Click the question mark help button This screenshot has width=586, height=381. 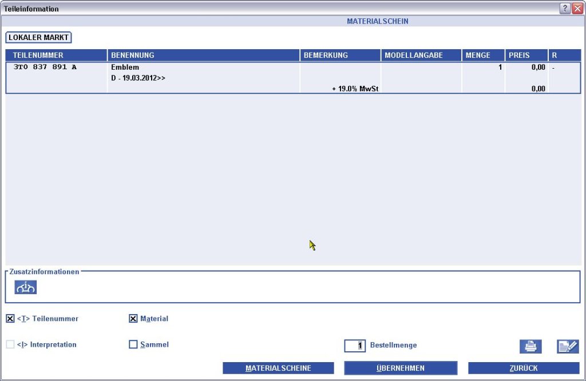(x=565, y=9)
